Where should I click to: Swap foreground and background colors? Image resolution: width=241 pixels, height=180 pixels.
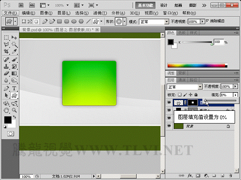pyautogui.click(x=14, y=117)
